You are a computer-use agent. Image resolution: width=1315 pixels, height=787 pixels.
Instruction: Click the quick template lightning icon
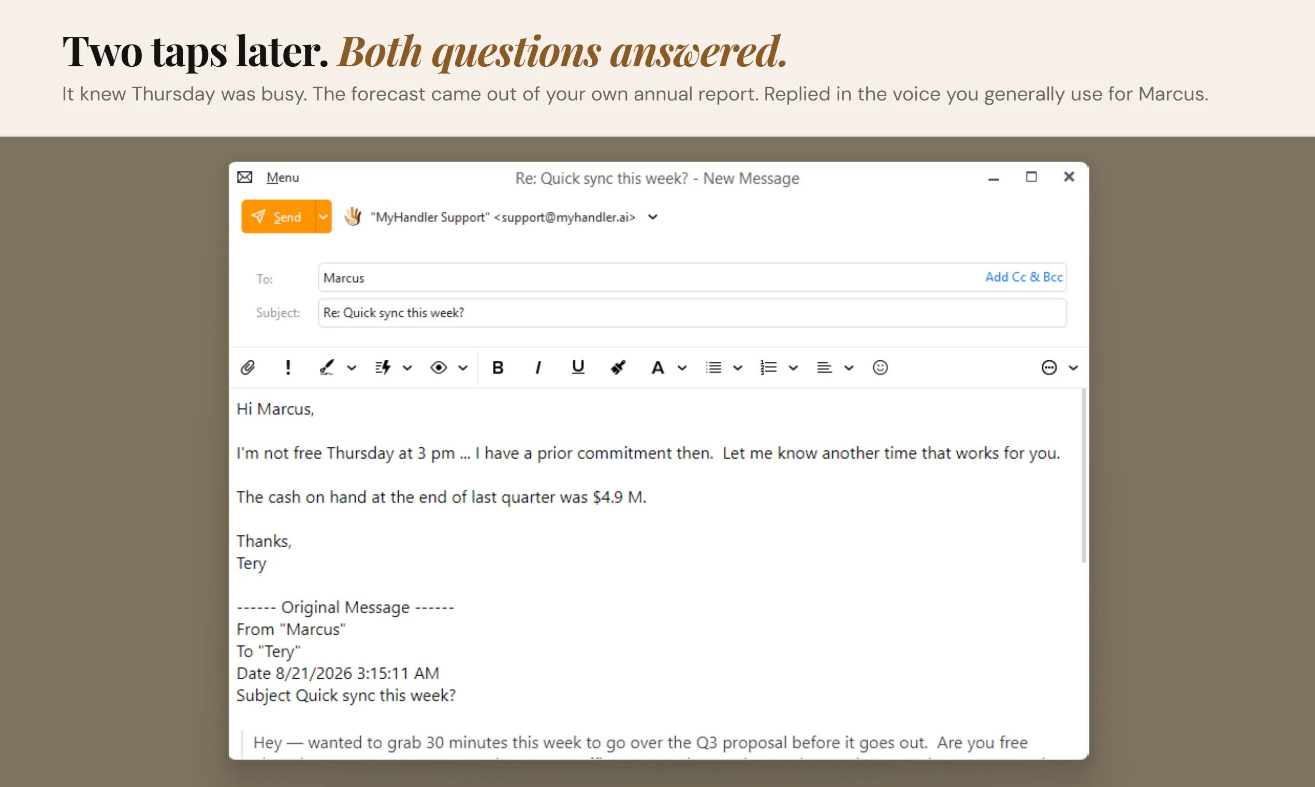point(383,368)
